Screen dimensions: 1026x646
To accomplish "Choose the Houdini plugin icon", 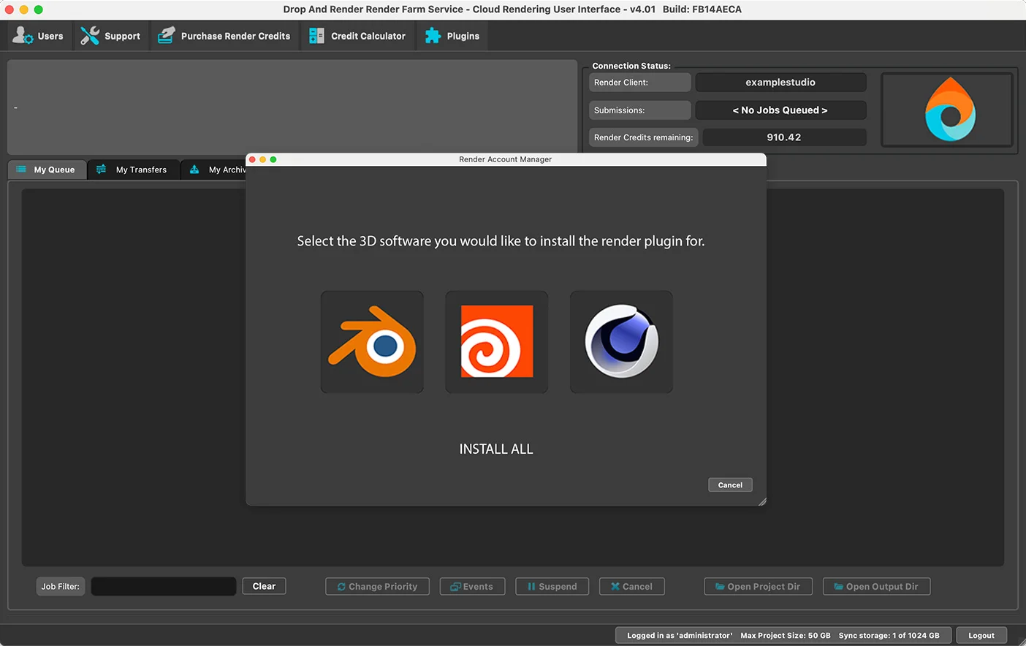I will pos(497,342).
